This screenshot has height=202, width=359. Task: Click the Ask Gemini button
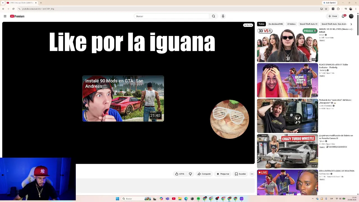click(x=329, y=3)
